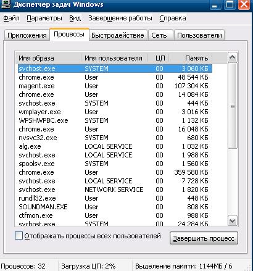Select chrome.exe using 14 084 КБ
Image resolution: width=253 pixels, height=271 pixels.
[x=115, y=94]
